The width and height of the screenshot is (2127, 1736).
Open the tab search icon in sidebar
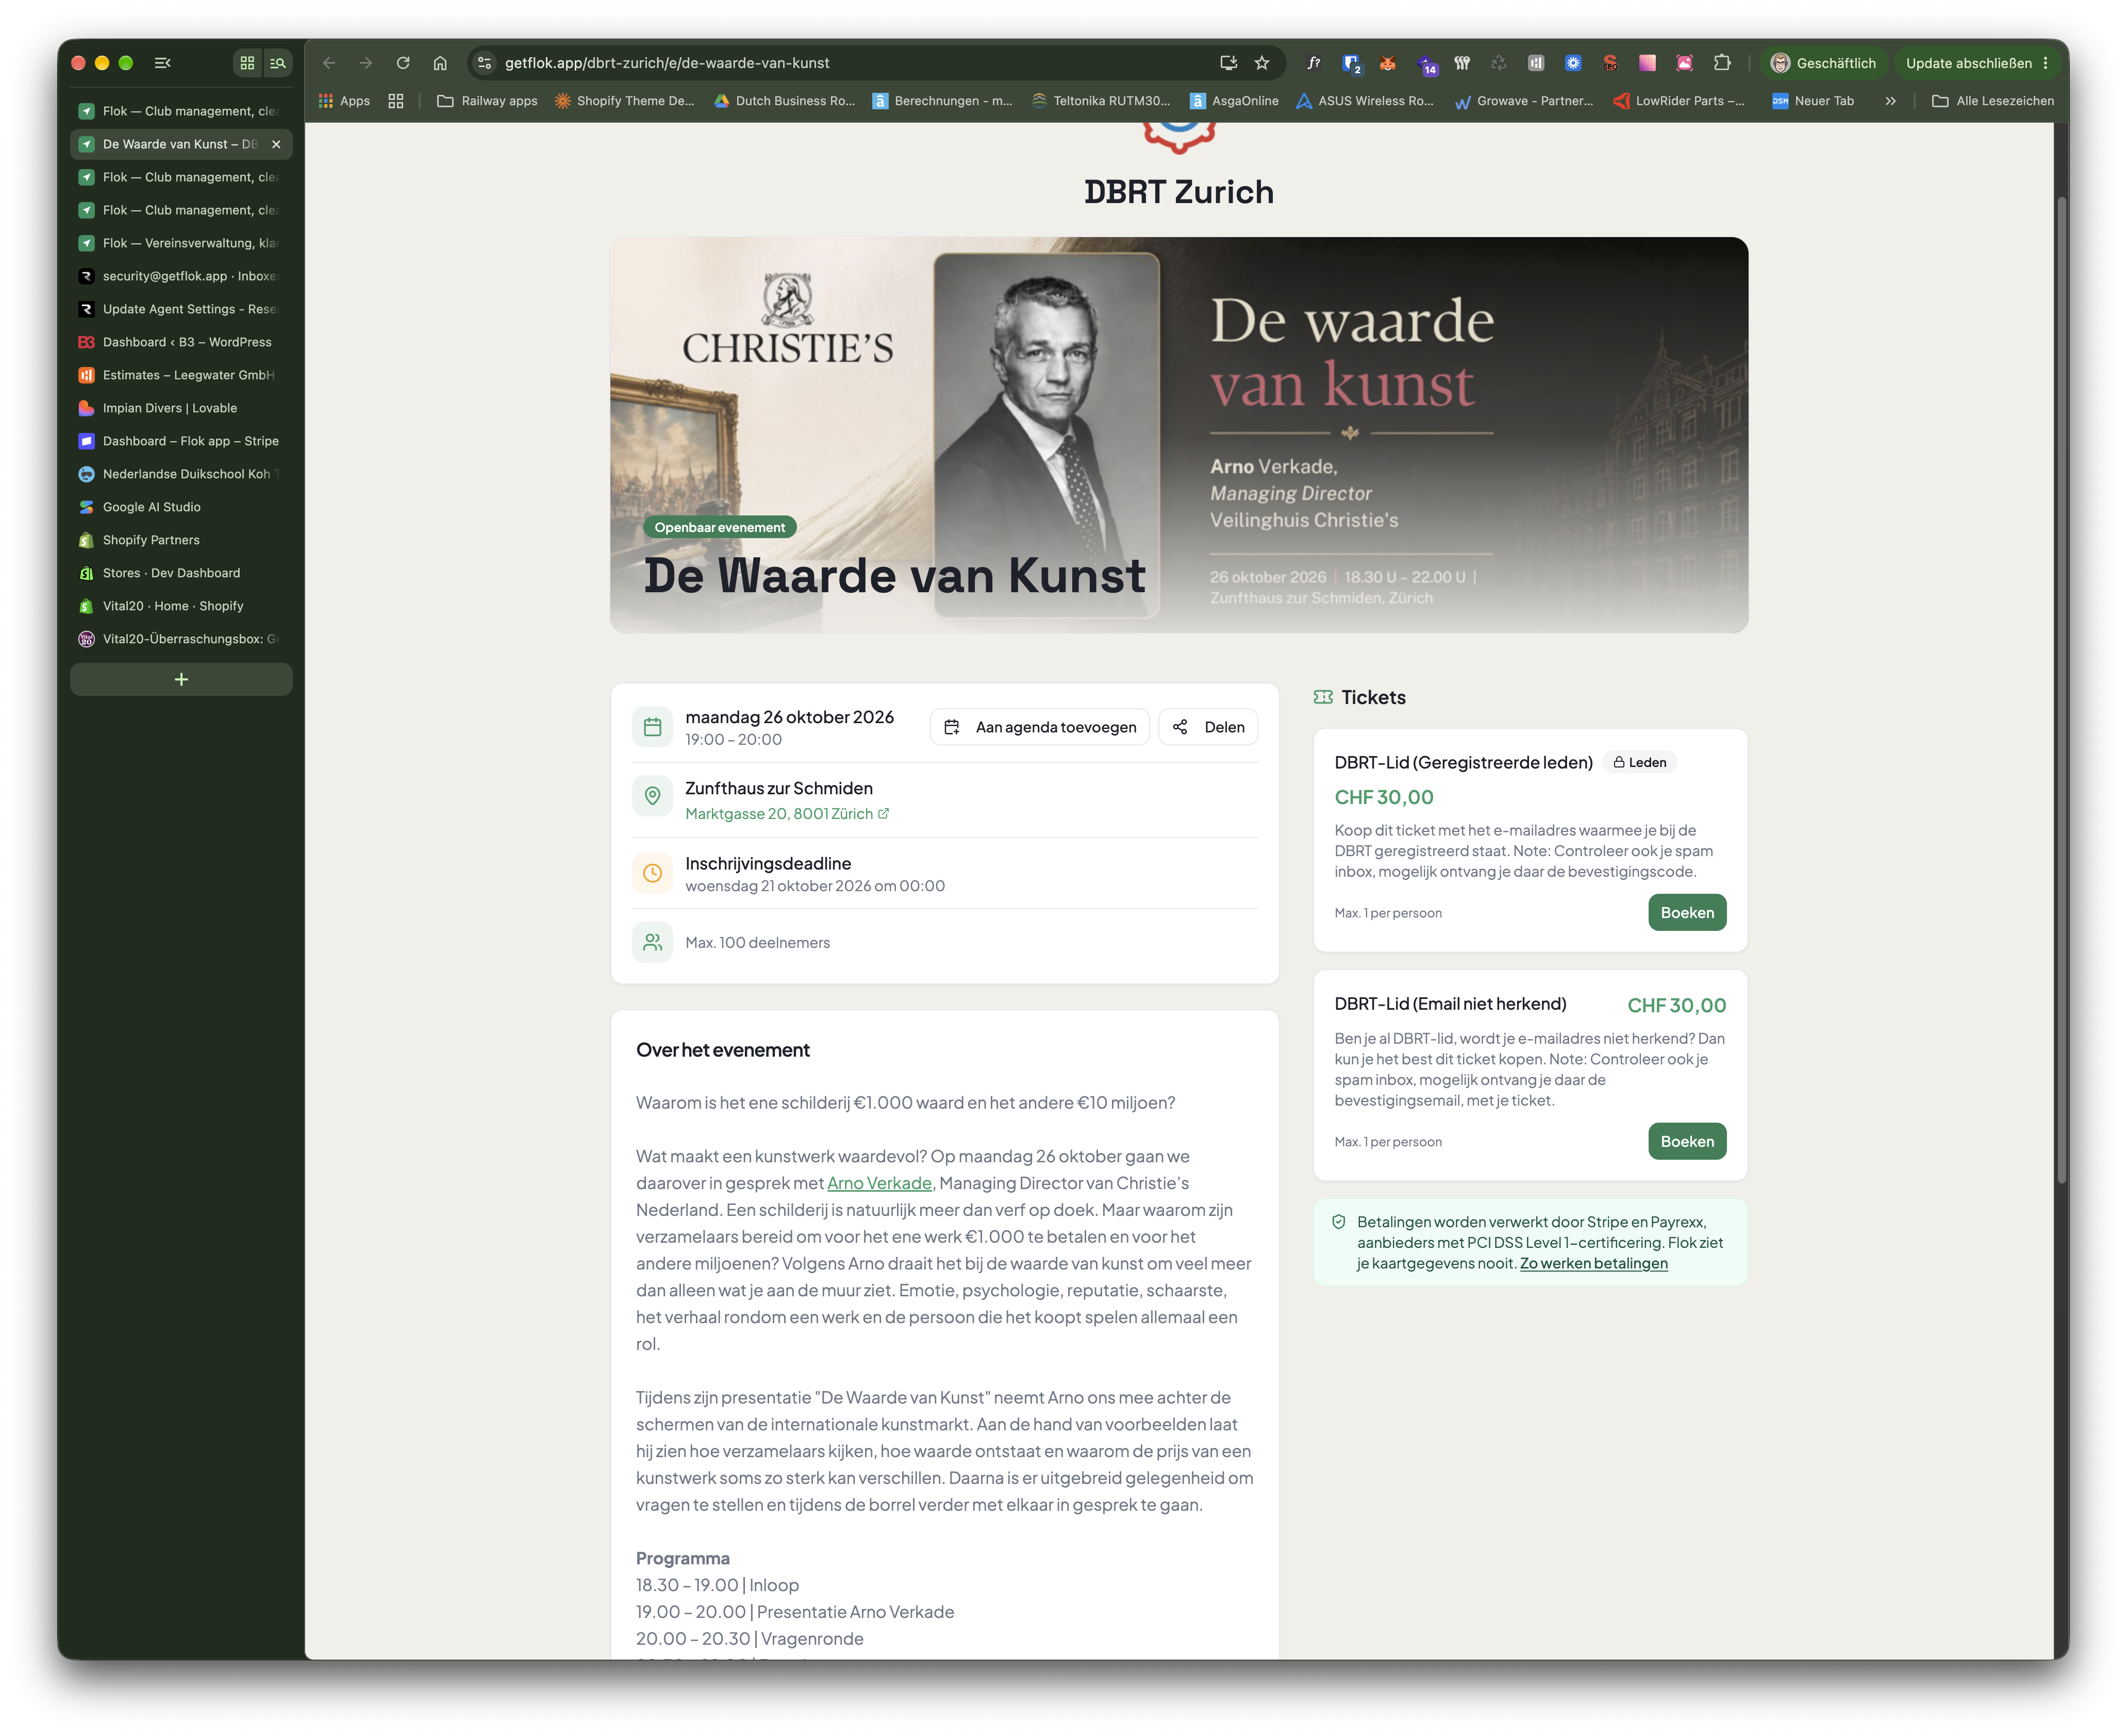pos(278,63)
